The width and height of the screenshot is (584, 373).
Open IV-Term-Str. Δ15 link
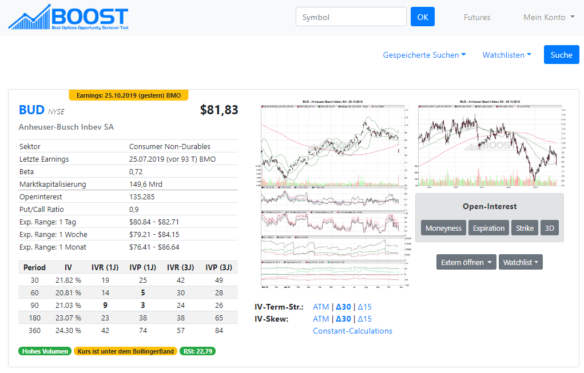click(x=364, y=307)
